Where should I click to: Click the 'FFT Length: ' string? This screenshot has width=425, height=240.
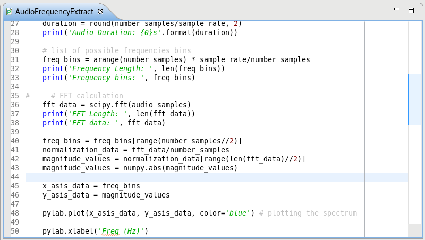[x=98, y=114]
